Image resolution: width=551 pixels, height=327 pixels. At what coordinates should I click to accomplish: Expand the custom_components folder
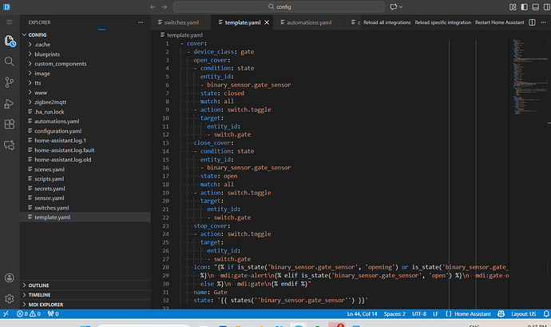tap(85, 64)
